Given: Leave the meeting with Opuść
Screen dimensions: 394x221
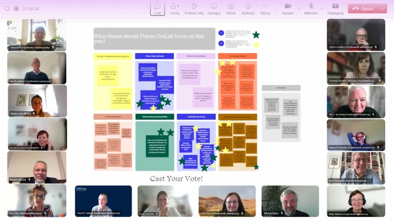Looking at the screenshot, I should click(363, 9).
